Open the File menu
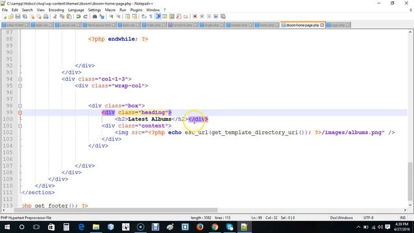Viewport: 414px width, 233px height. pyautogui.click(x=5, y=10)
